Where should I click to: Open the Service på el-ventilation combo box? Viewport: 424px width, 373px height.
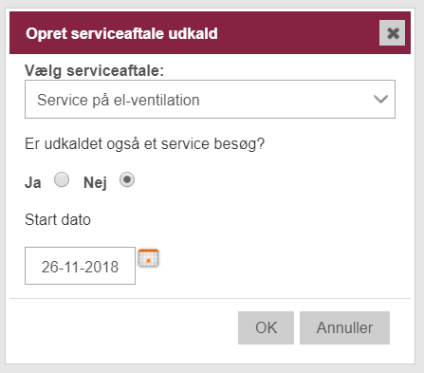tap(210, 100)
